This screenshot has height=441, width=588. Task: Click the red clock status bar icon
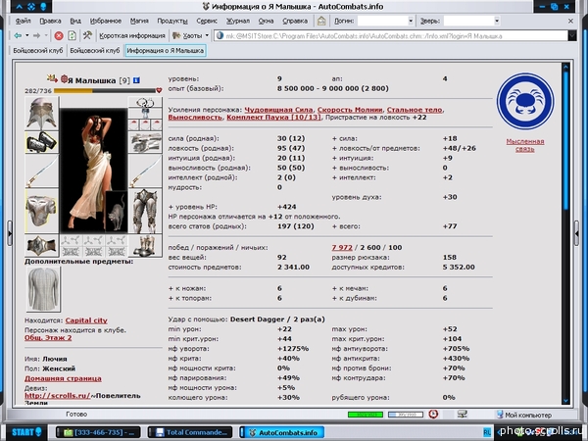[x=433, y=414]
